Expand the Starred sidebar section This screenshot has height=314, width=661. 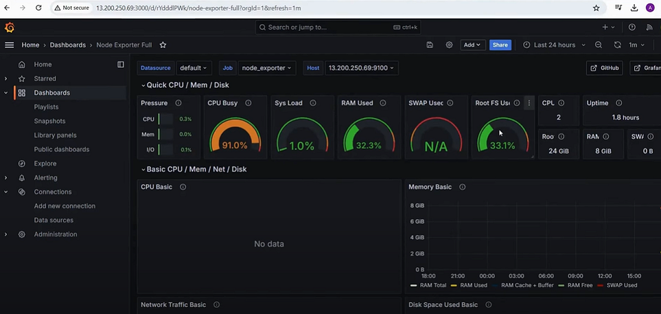point(5,78)
